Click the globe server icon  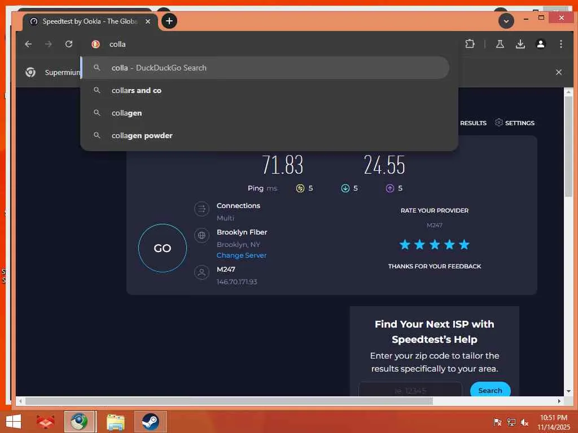pos(202,235)
